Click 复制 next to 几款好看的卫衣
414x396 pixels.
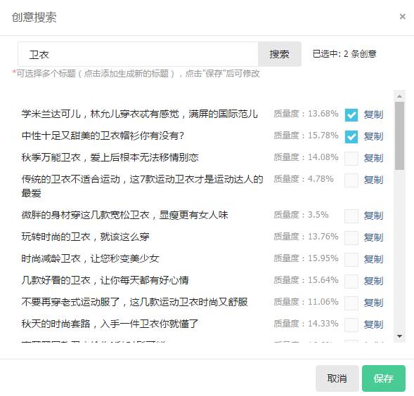373,281
